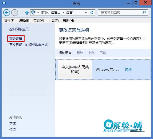The width and height of the screenshot is (153, 139).
Task: Click the language icon in the title bar
Action: (4, 4)
